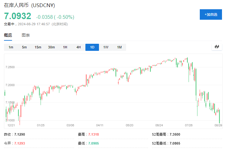Click the 加自选 add-to-watchlist button
Viewport: 226px width, 151px height.
tap(211, 14)
